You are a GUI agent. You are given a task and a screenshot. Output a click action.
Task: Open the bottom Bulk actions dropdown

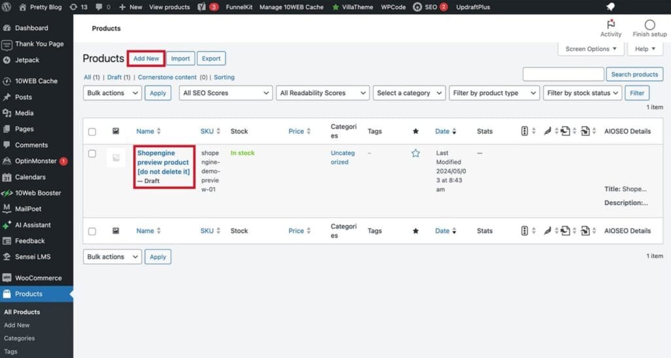point(112,257)
